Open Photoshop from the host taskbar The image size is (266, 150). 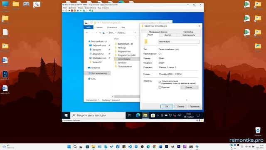point(167,147)
